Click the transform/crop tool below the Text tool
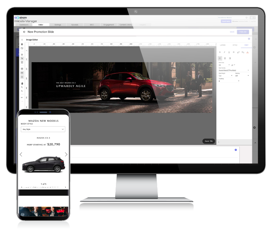 [22, 62]
